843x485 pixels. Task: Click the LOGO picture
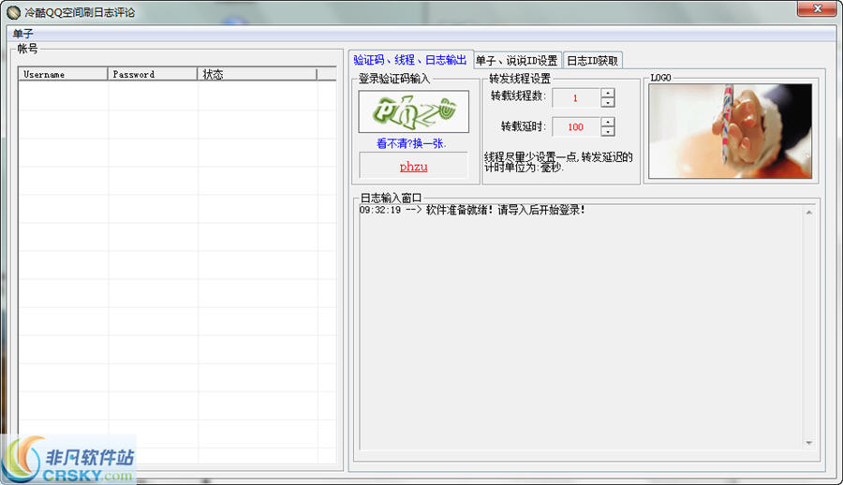[x=730, y=131]
